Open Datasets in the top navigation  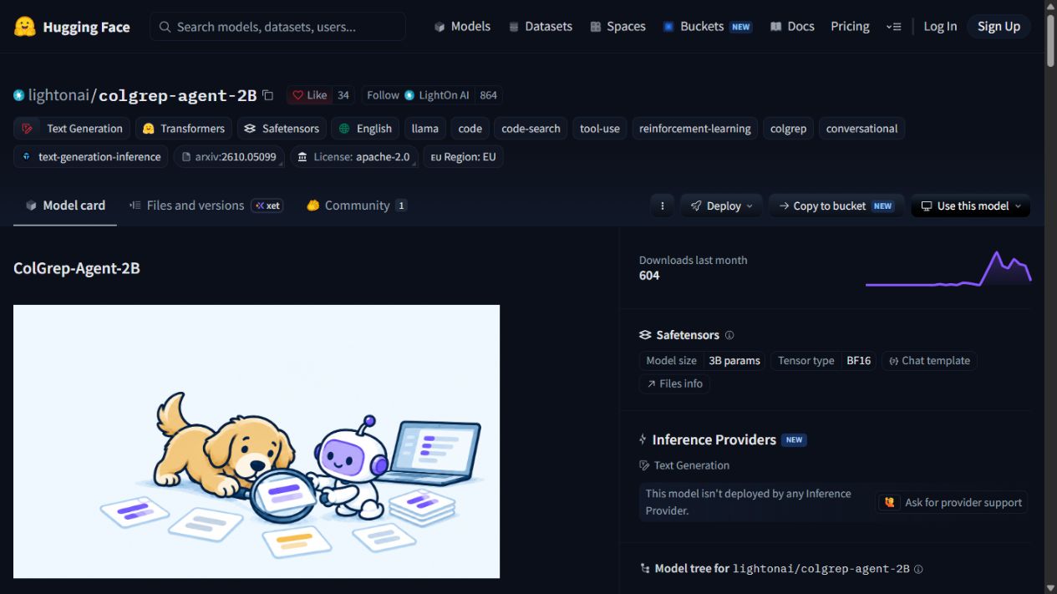(540, 27)
